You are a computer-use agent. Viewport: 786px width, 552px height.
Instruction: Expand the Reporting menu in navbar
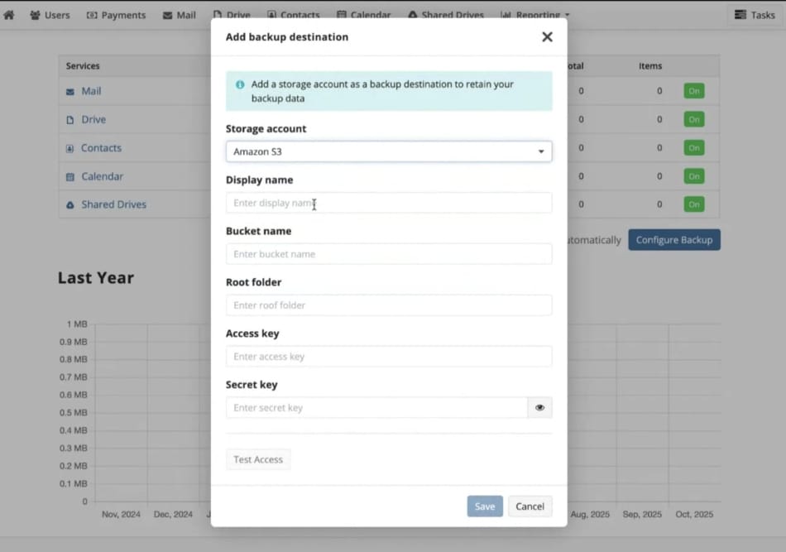click(x=534, y=15)
